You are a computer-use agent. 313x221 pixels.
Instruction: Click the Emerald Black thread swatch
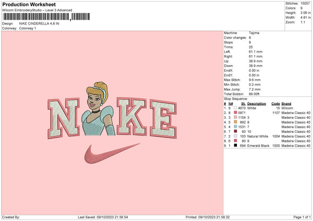[236, 145]
